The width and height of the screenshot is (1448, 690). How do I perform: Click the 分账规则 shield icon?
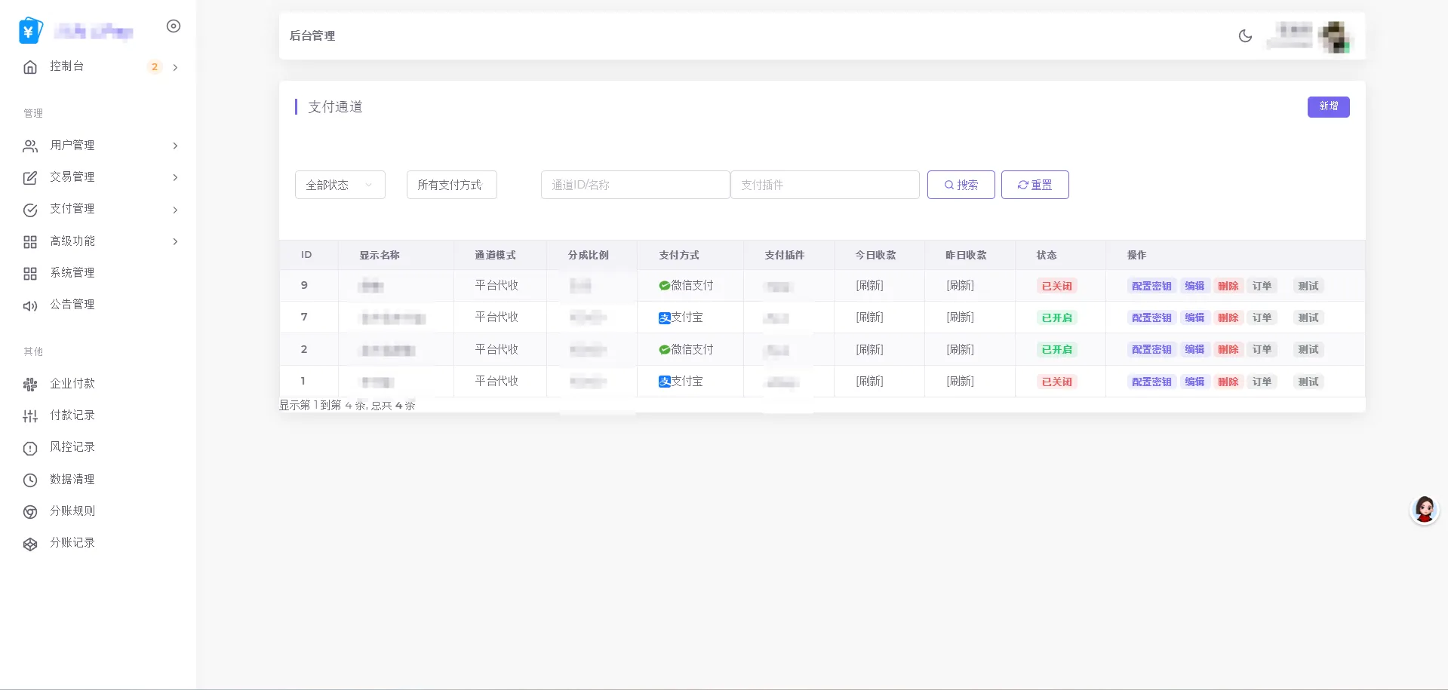[30, 511]
